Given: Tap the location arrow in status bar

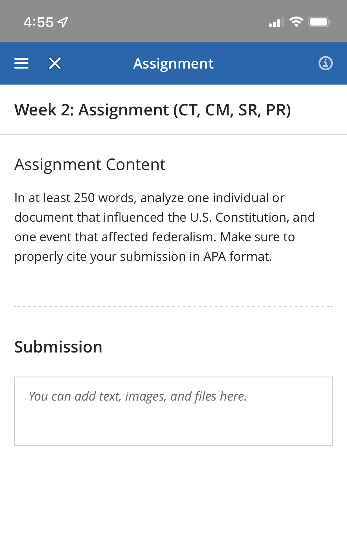Looking at the screenshot, I should tap(63, 22).
